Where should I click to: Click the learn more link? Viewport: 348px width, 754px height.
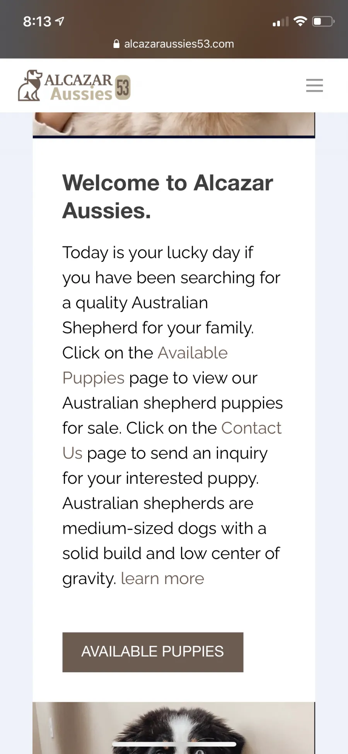(x=162, y=579)
